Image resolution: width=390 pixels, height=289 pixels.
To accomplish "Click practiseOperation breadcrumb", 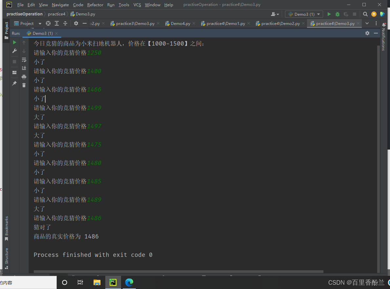I will click(x=24, y=14).
